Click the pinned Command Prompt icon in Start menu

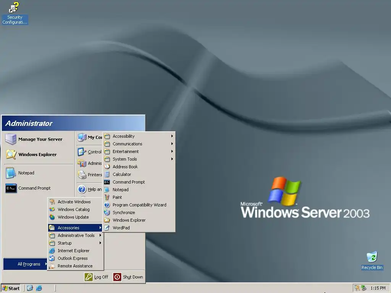click(x=11, y=188)
